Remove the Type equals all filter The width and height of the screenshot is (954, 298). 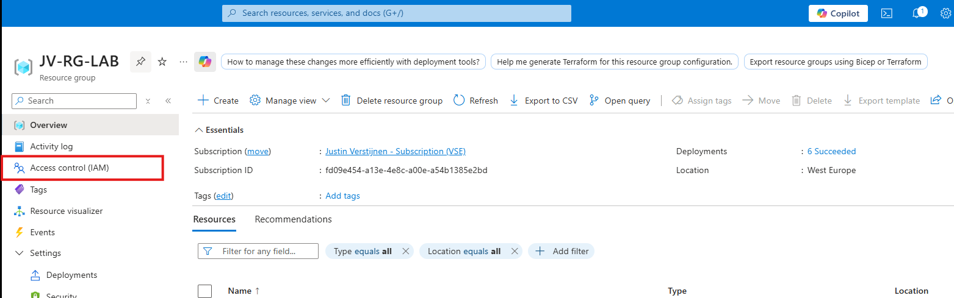[406, 251]
